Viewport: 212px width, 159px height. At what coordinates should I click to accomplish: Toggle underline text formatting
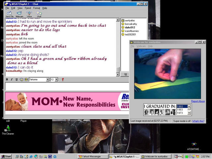17,79
